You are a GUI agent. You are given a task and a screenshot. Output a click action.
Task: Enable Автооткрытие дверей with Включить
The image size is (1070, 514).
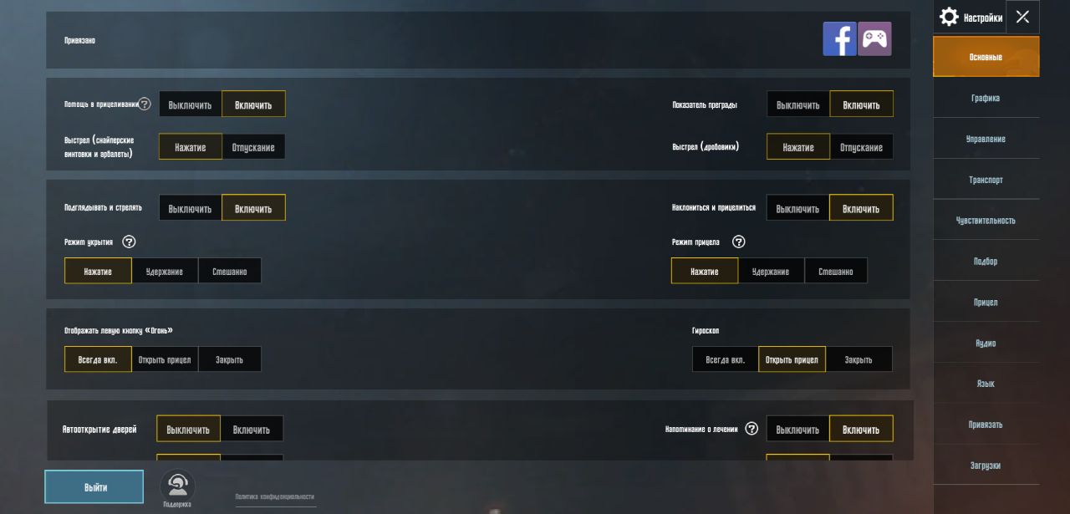click(x=252, y=429)
